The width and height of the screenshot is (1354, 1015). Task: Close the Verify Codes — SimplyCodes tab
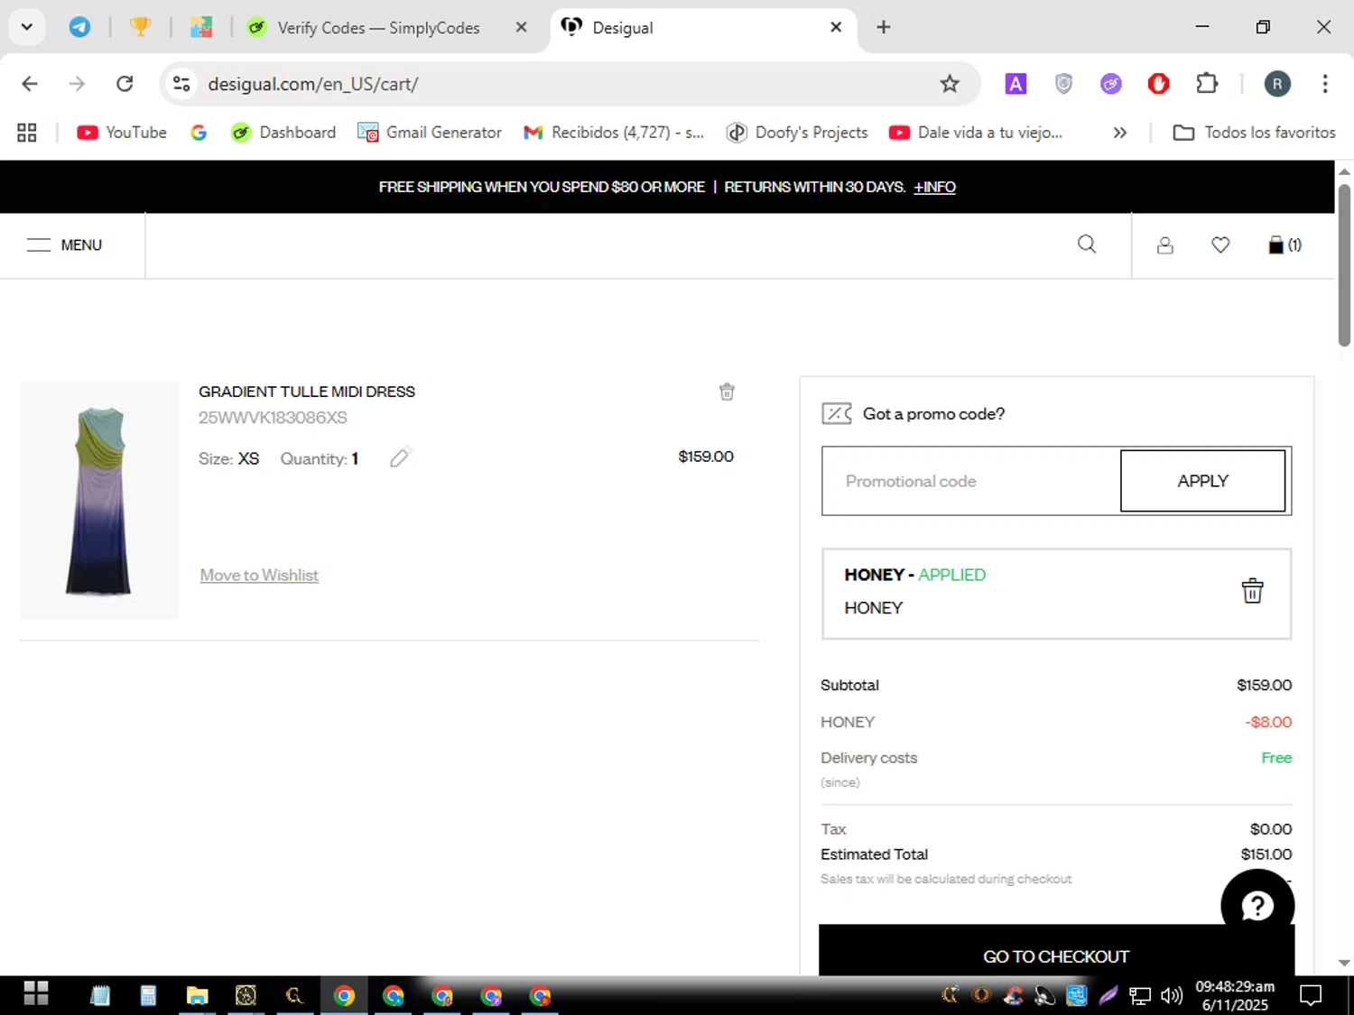[x=521, y=27]
